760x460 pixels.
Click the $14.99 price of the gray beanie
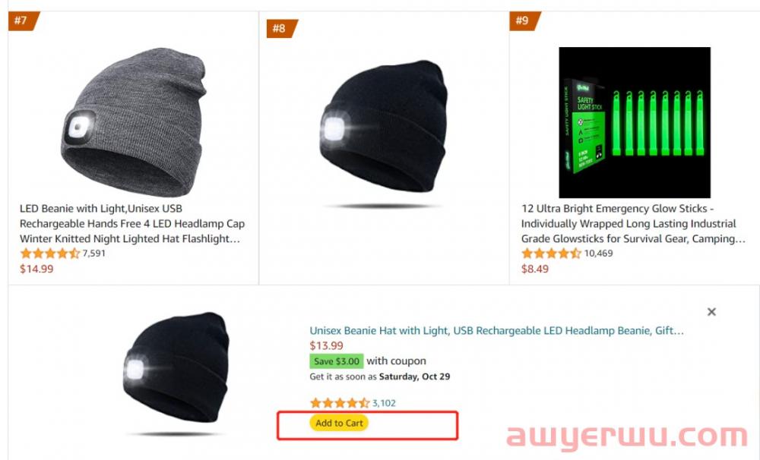36,269
